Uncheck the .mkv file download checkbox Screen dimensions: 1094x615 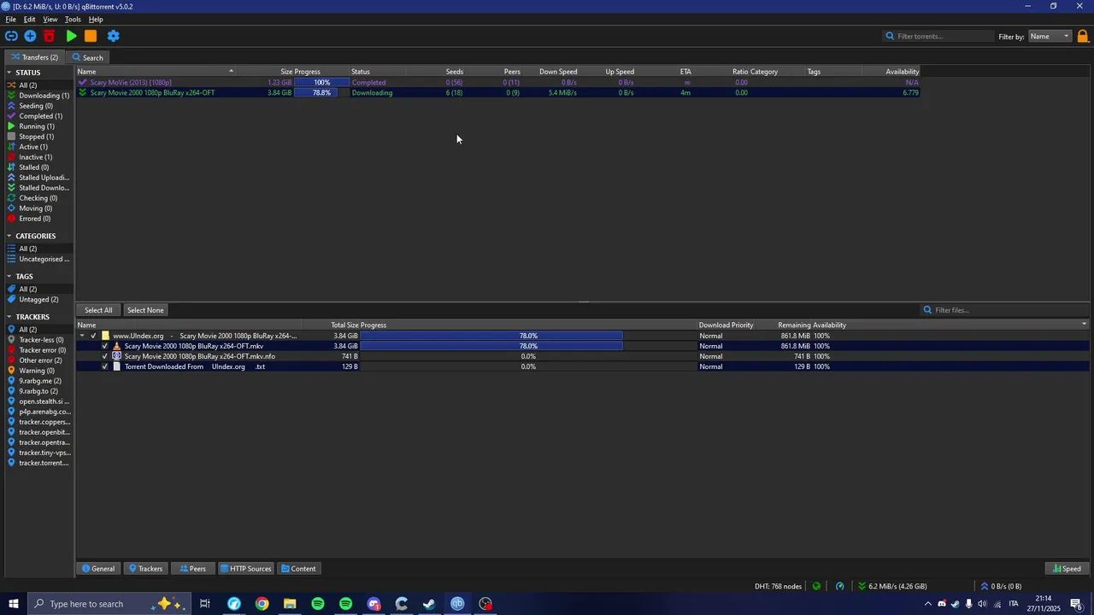(x=105, y=346)
